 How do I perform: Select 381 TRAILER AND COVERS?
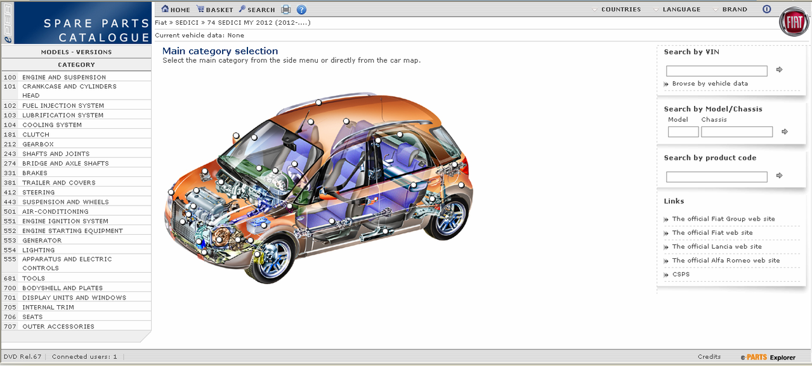point(76,183)
